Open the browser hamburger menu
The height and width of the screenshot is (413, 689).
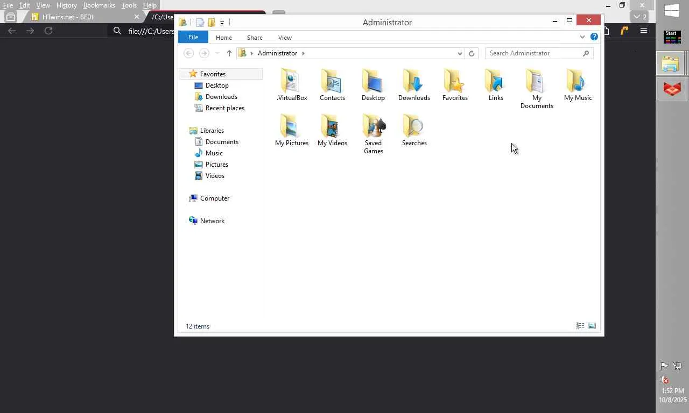pyautogui.click(x=643, y=31)
